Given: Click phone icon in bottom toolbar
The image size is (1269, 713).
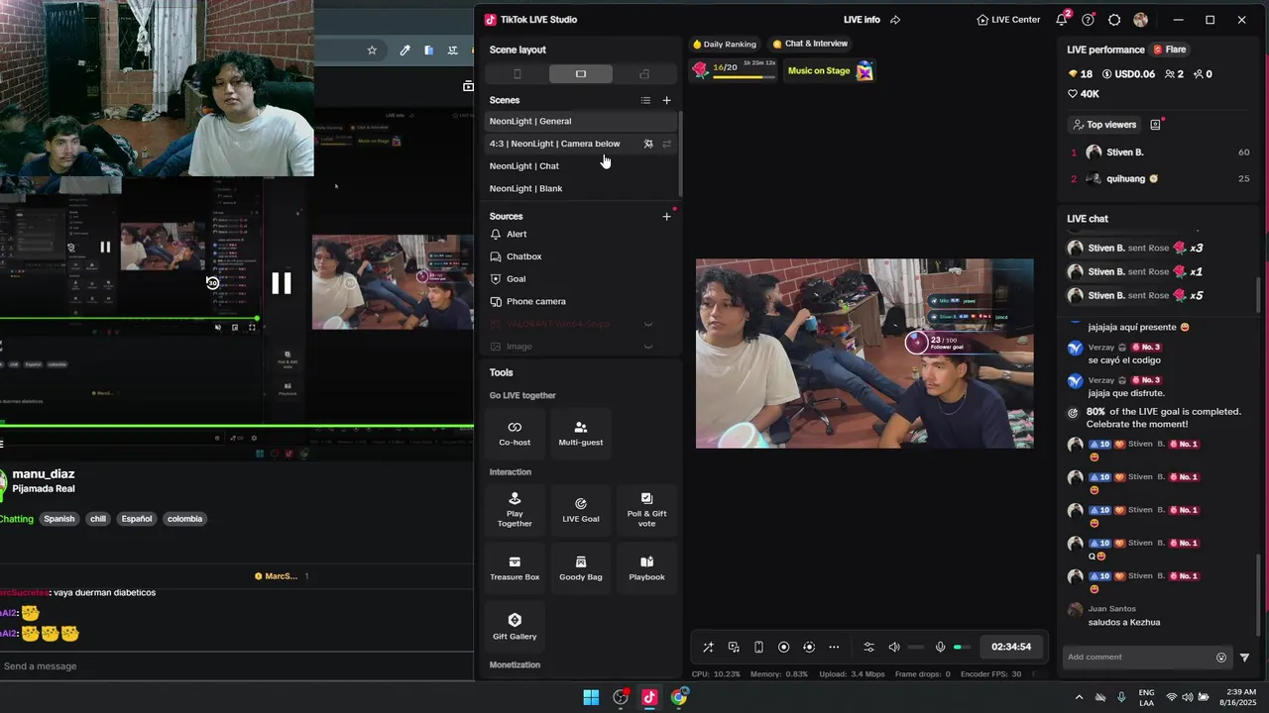Looking at the screenshot, I should pos(758,647).
